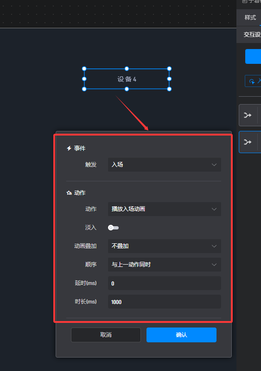The width and height of the screenshot is (261, 371).
Task: Click the 取消 cancel button
Action: click(106, 335)
